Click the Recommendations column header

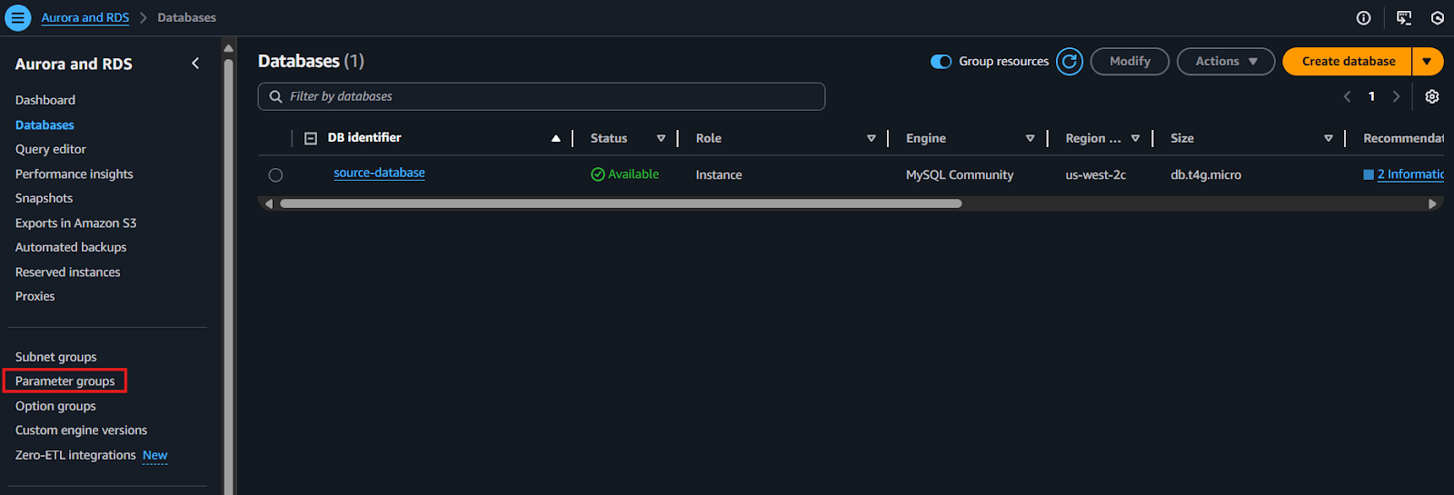point(1403,138)
